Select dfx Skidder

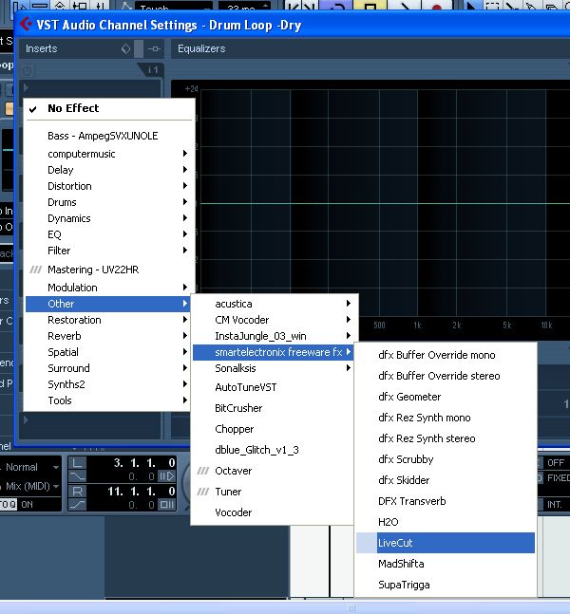(446, 480)
